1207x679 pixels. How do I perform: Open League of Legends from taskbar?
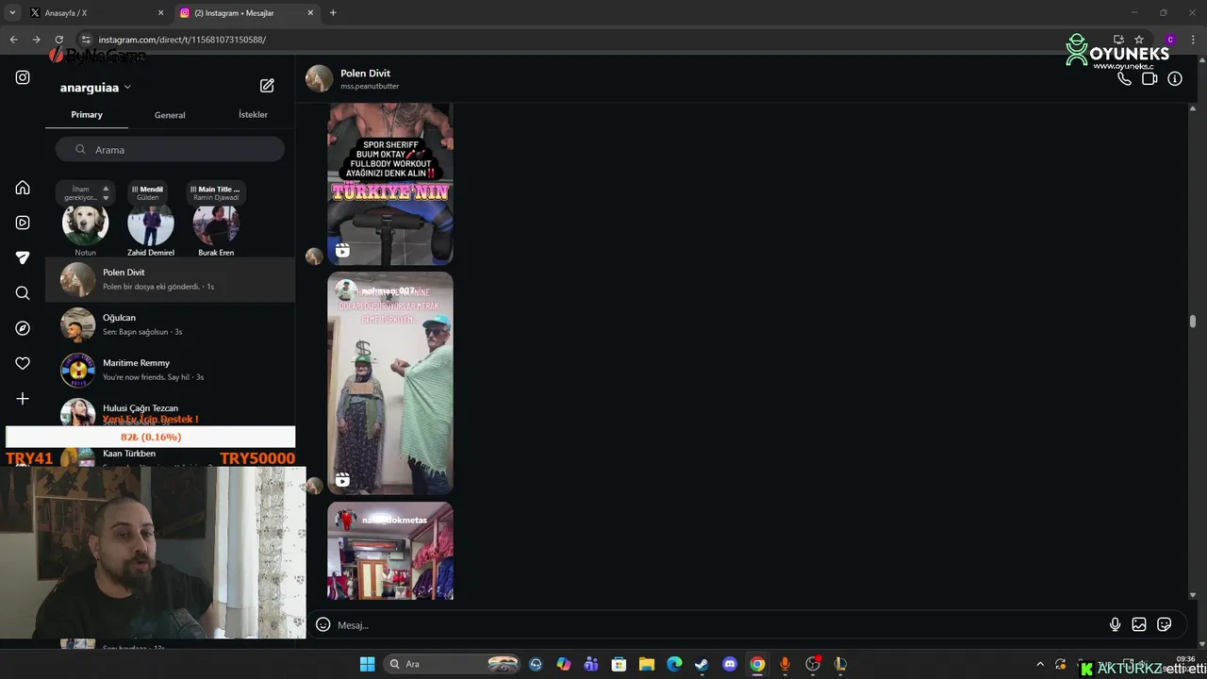click(840, 664)
